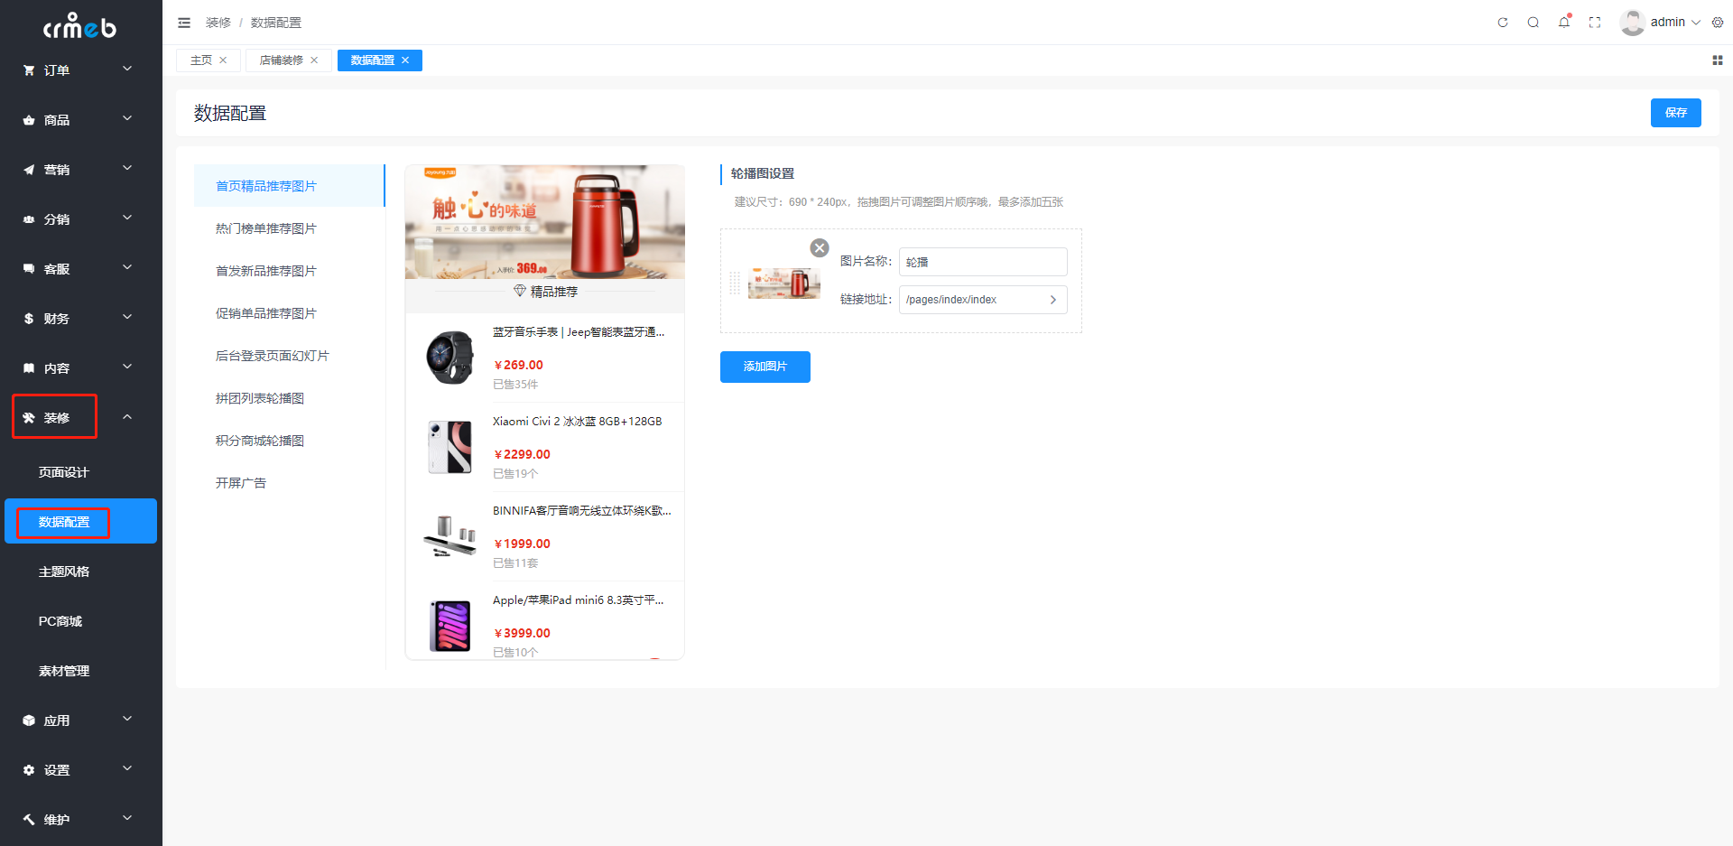Remove carousel image with the gray X

[820, 248]
